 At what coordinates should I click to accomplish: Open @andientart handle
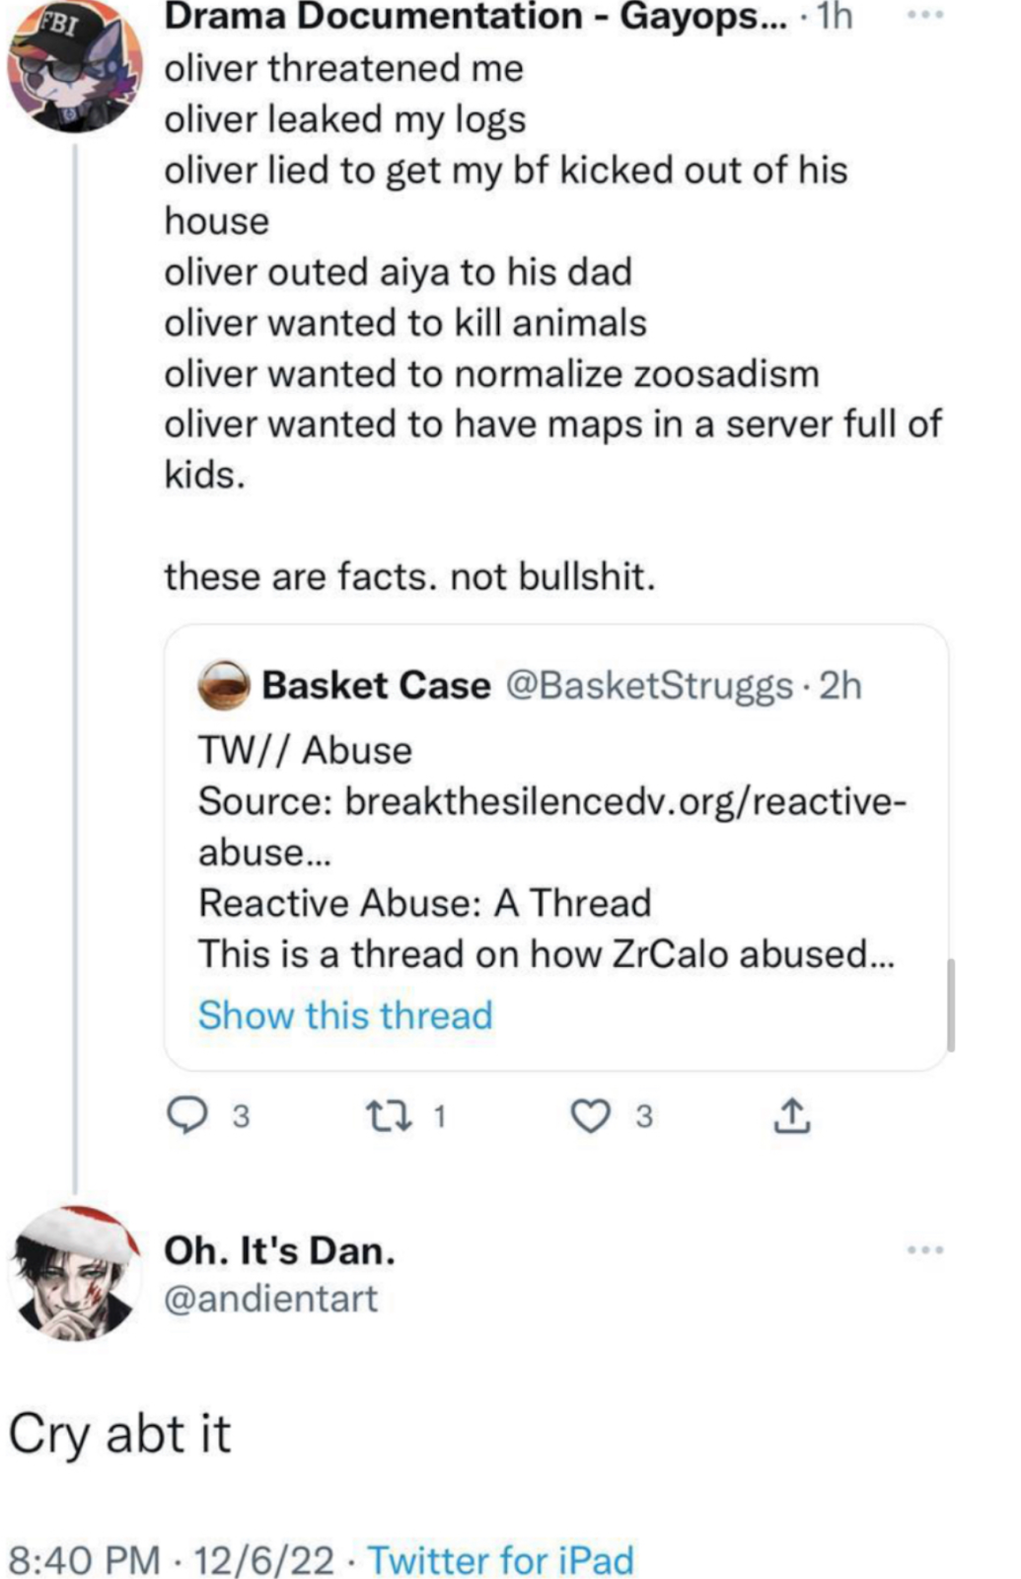click(270, 1299)
